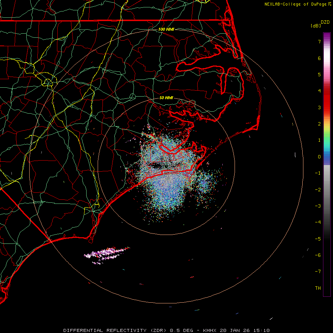Click the DZD colorbar title
The width and height of the screenshot is (333, 333).
325,22
